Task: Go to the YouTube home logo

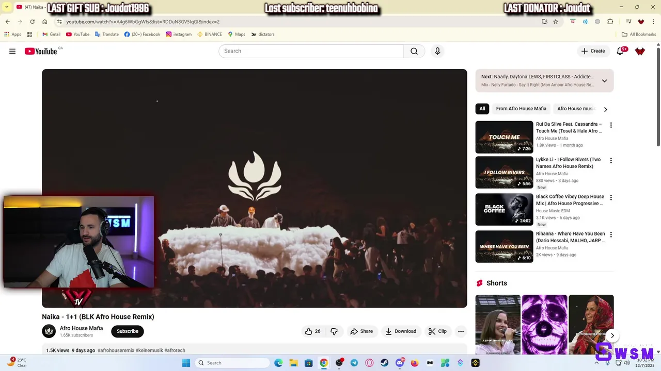Action: point(41,51)
